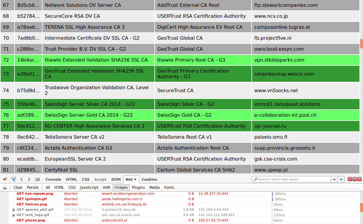Open the DOM panel tab
This screenshot has height=224, width=363.
[x=116, y=179]
